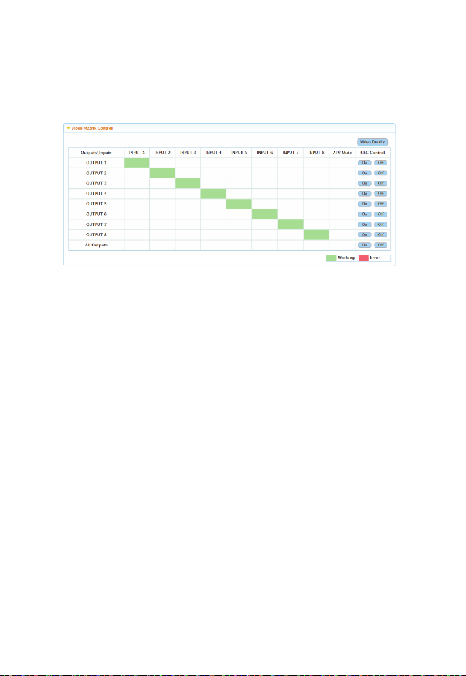The image size is (466, 676).
Task: Turn CEC Off for OUTPUT 8
Action: pyautogui.click(x=381, y=235)
